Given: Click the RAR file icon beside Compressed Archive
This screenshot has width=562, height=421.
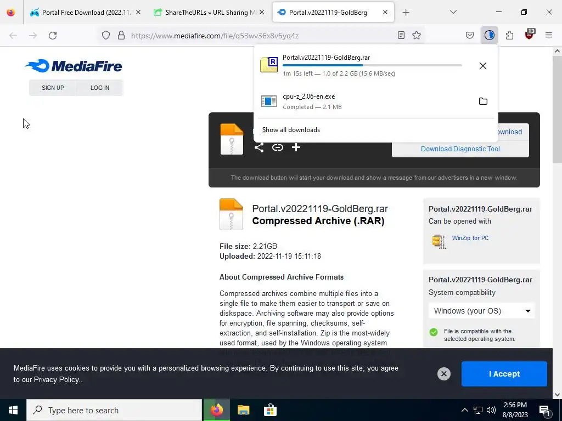Looking at the screenshot, I should point(231,214).
